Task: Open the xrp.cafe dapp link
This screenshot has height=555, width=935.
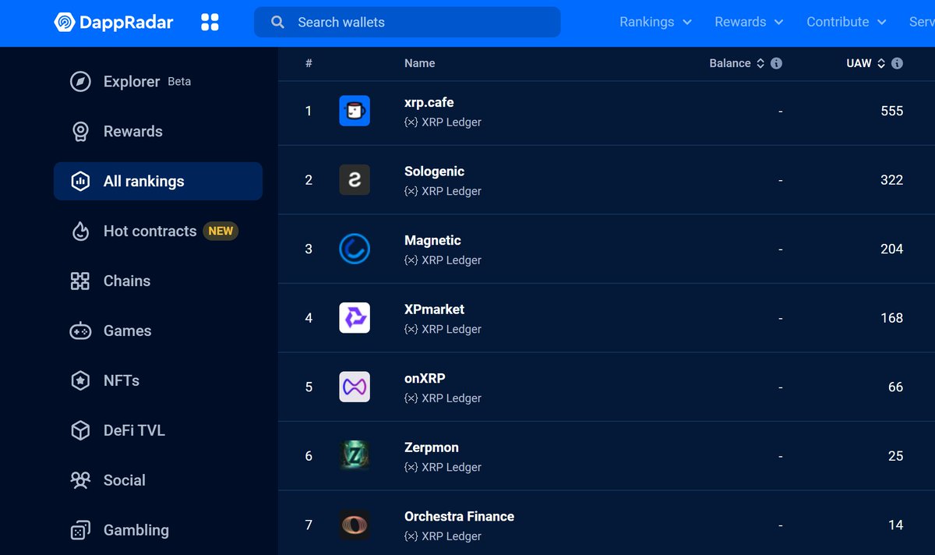Action: pyautogui.click(x=429, y=102)
